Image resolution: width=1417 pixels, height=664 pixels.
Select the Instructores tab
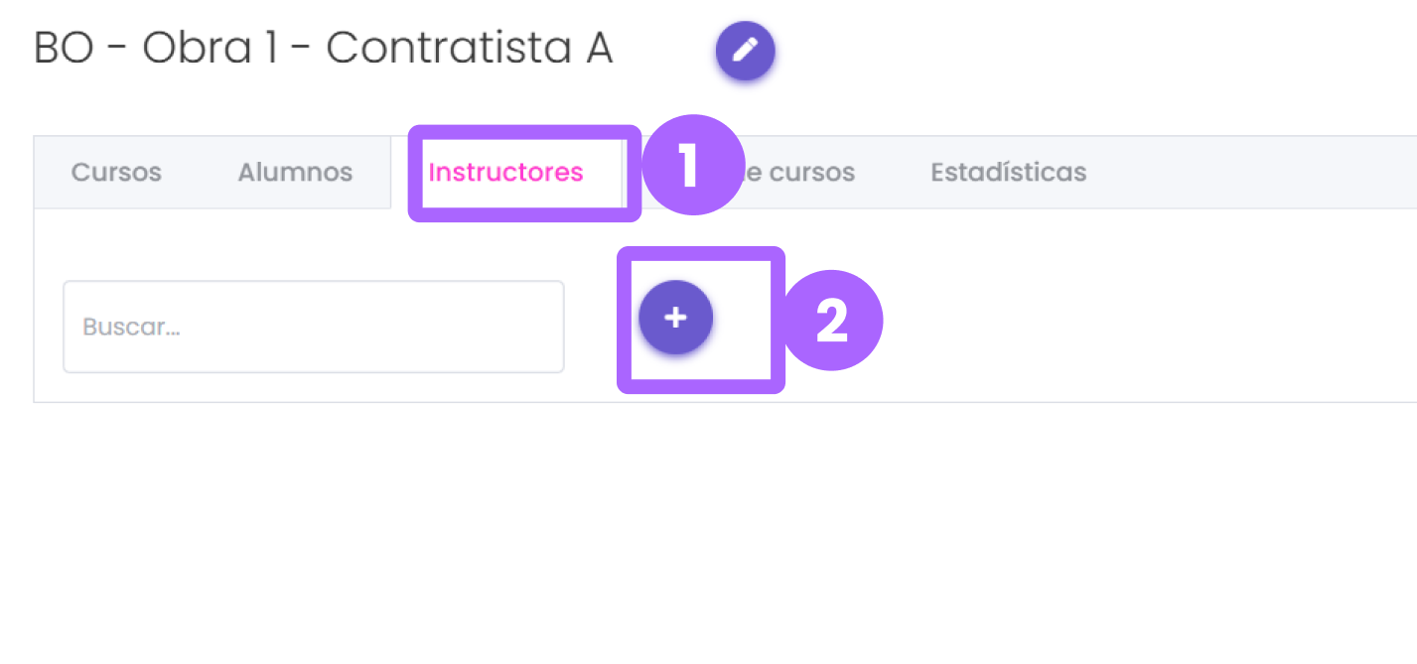505,172
